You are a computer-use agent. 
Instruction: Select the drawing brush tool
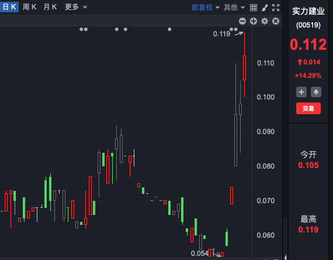(265, 8)
